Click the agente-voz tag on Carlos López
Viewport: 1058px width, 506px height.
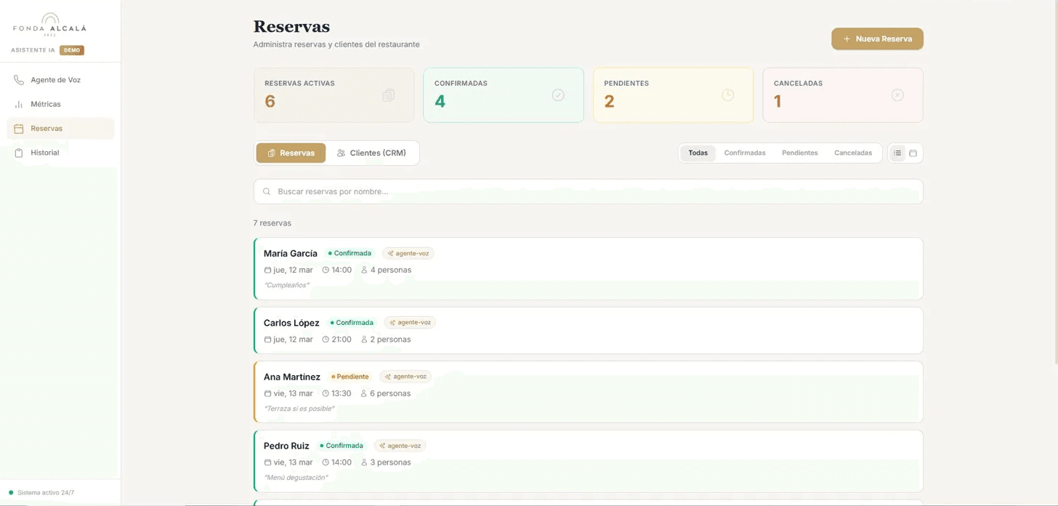[410, 323]
